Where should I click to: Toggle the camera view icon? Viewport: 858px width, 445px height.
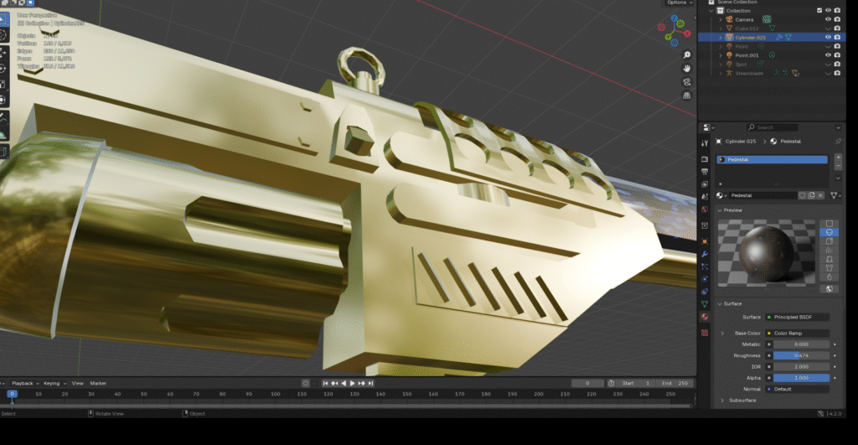[x=687, y=82]
